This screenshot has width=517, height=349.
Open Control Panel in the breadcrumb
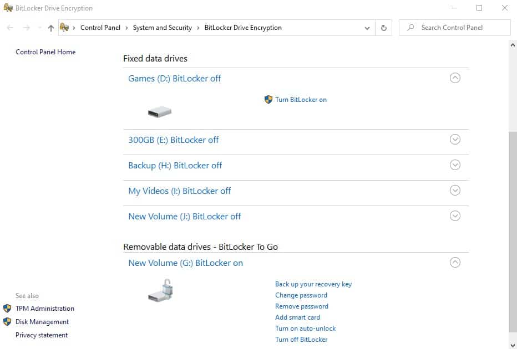tap(100, 28)
